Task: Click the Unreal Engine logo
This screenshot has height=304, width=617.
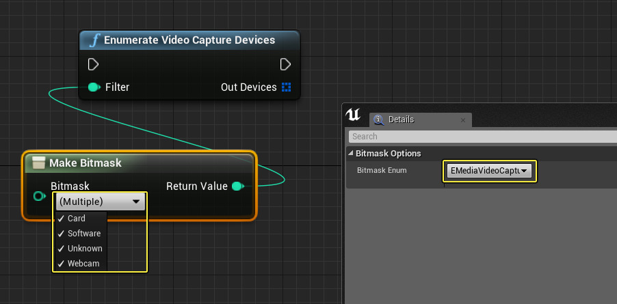Action: point(353,114)
